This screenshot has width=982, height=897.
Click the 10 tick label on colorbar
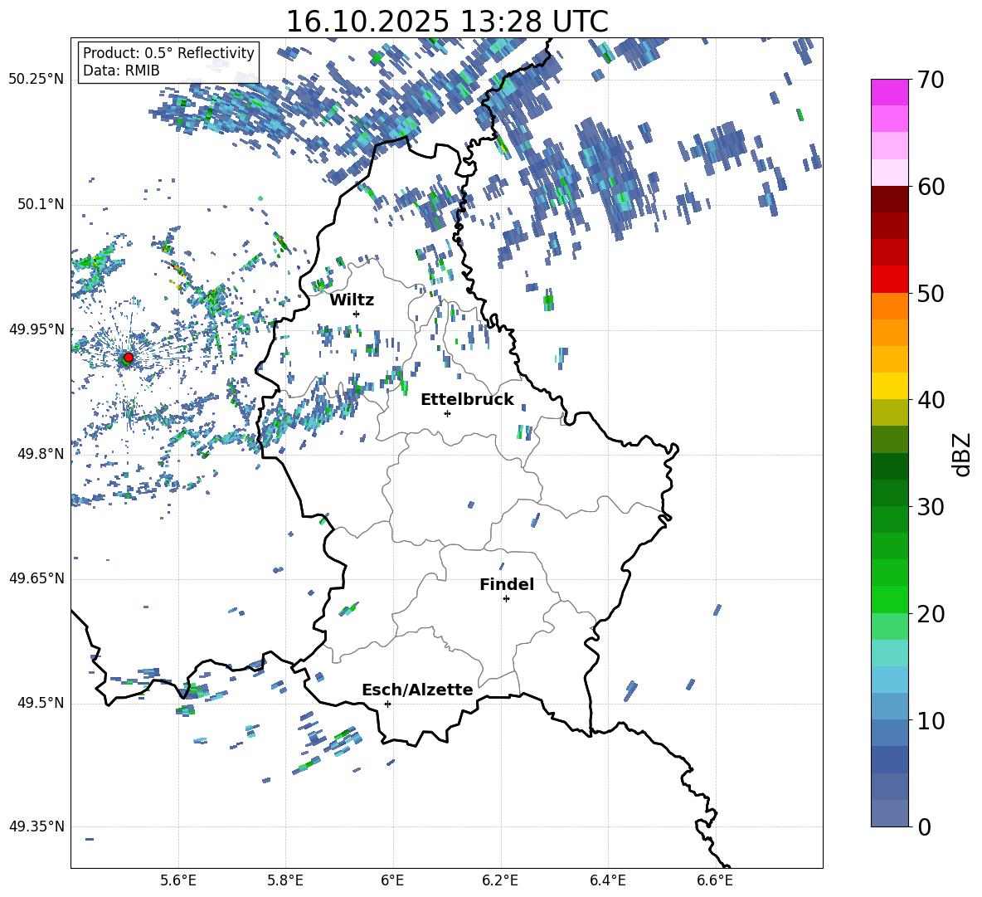931,721
